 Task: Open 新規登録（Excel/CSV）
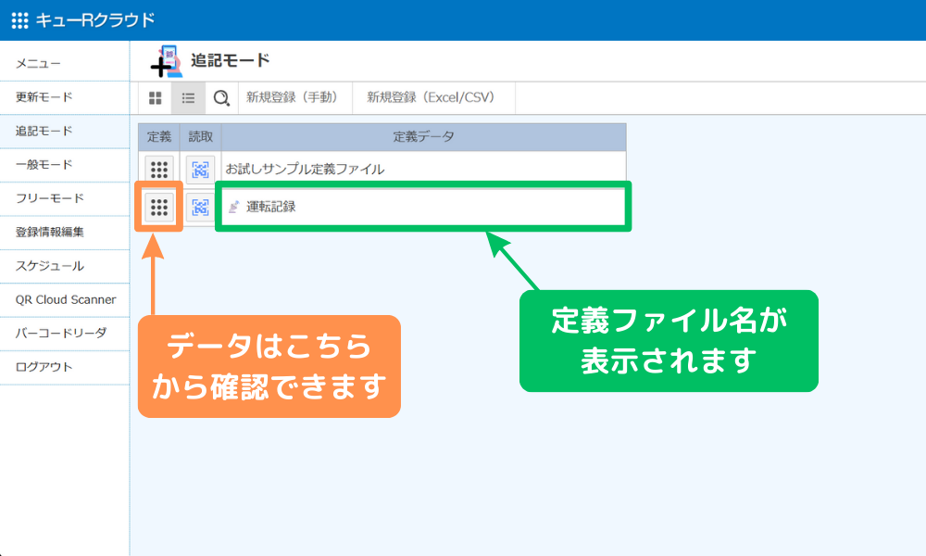point(433,97)
